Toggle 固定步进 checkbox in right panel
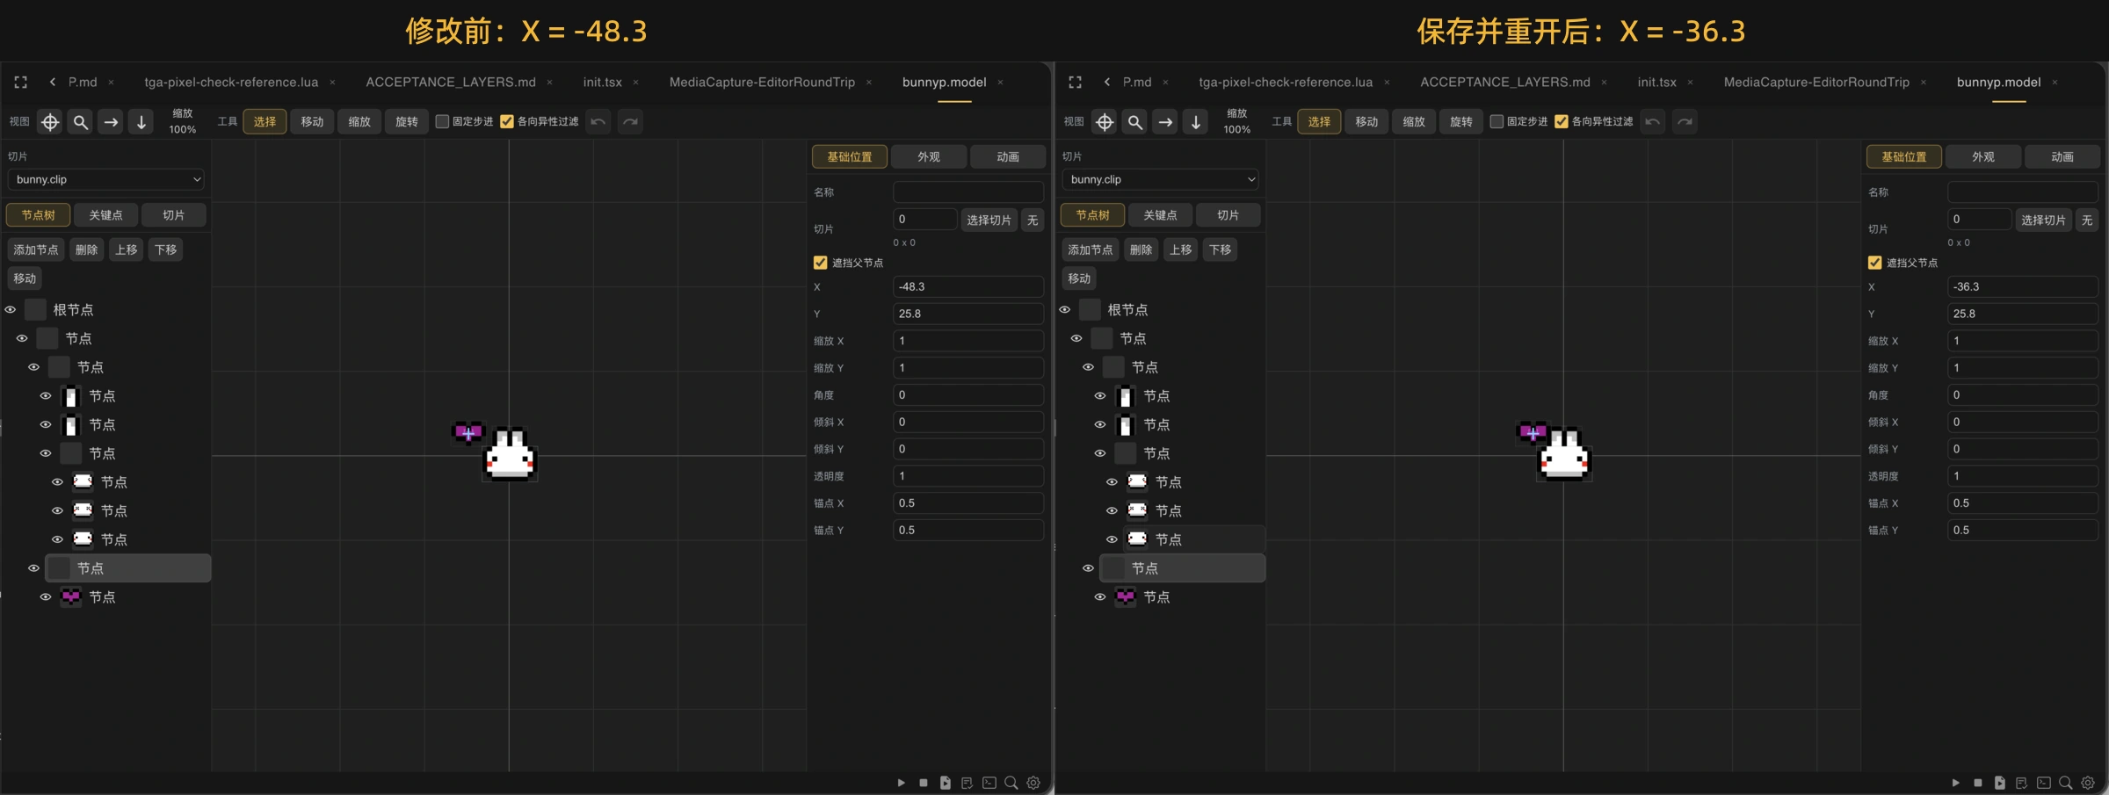Viewport: 2109px width, 795px height. [x=1497, y=121]
